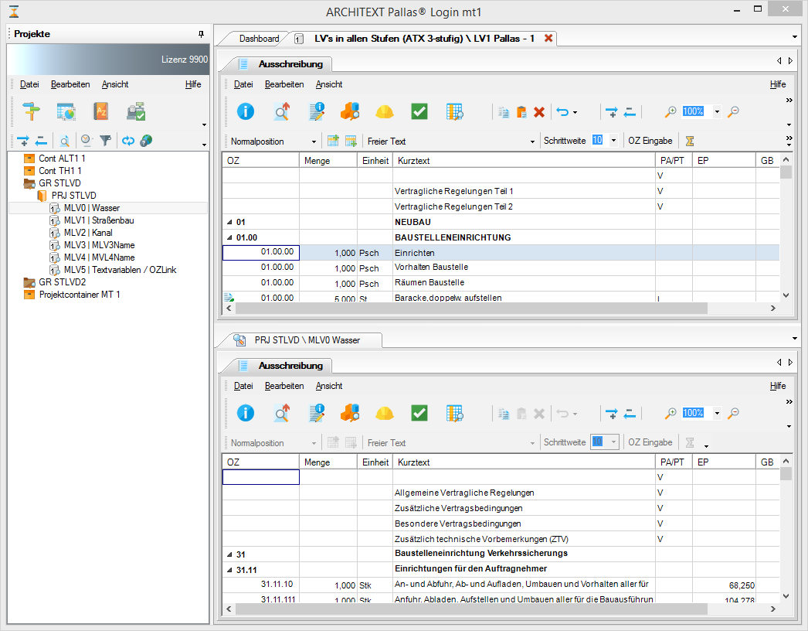Open the 100% zoom dropdown in lower toolbar
The height and width of the screenshot is (631, 808).
tap(717, 413)
